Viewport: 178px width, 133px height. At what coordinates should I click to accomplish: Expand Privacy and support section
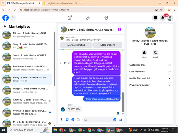[150, 85]
